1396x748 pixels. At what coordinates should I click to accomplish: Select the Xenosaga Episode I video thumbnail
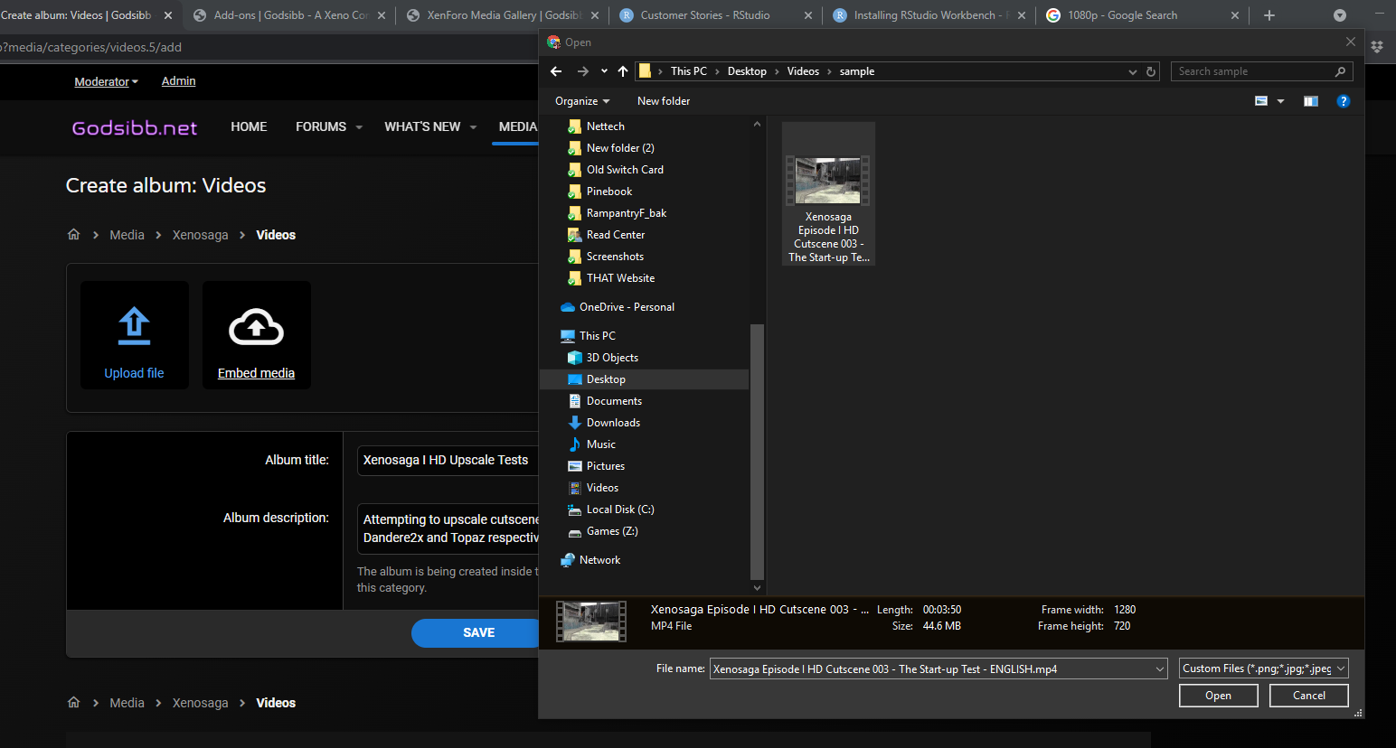coord(828,193)
